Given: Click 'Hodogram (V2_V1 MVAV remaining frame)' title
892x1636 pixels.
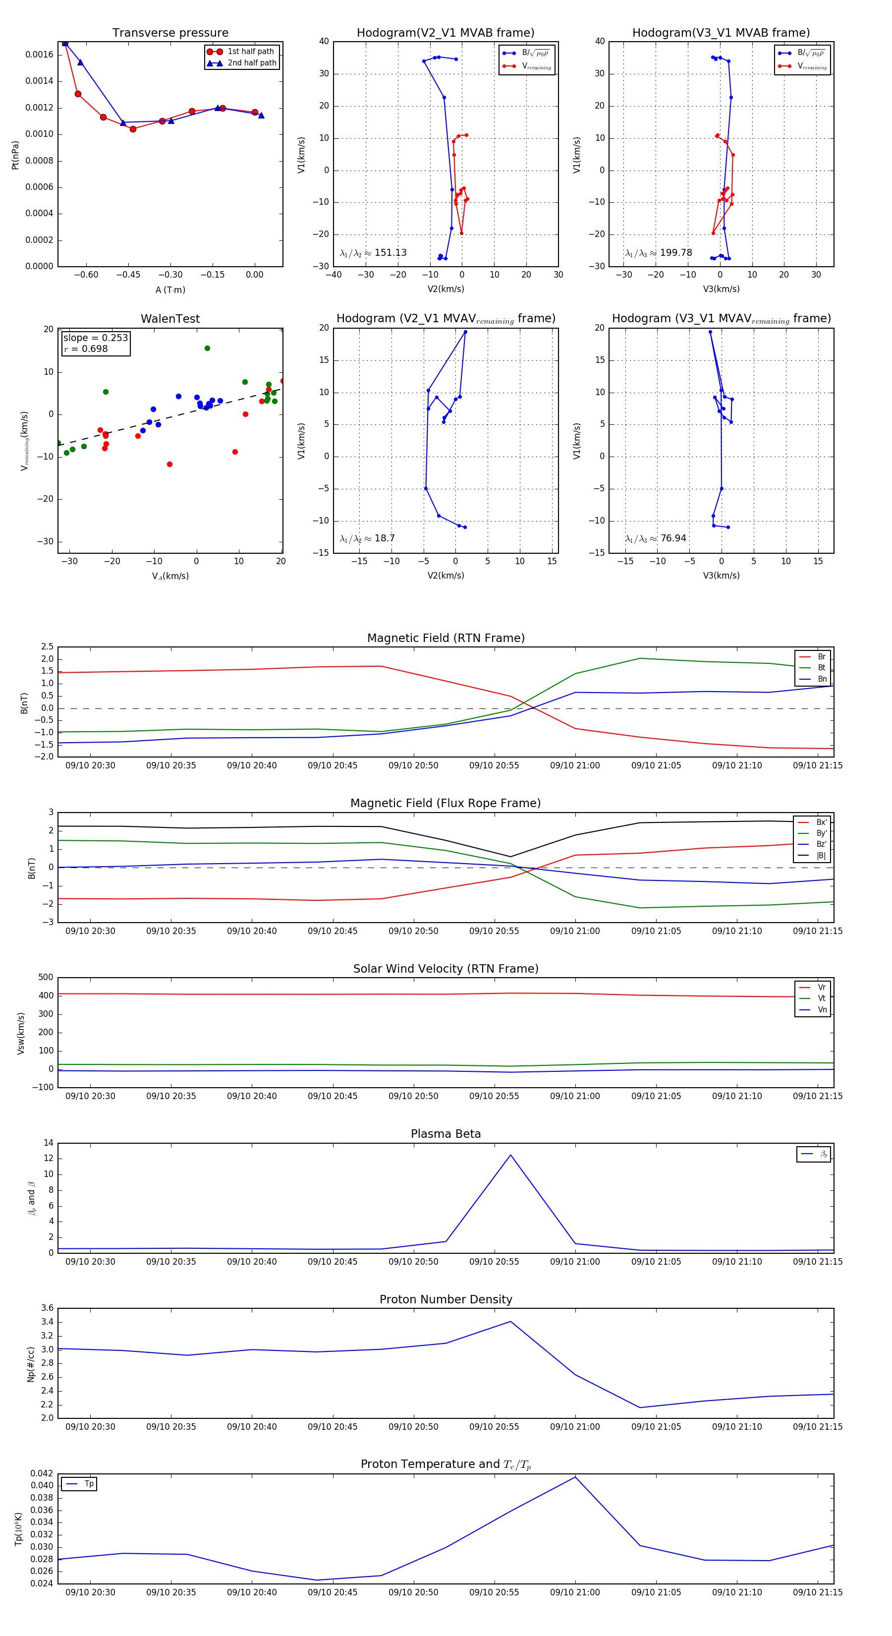Looking at the screenshot, I should coord(446,319).
